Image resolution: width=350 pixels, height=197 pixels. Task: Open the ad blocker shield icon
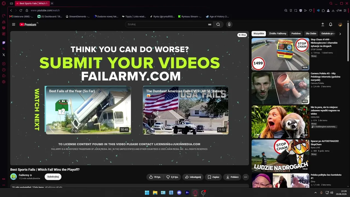click(301, 10)
